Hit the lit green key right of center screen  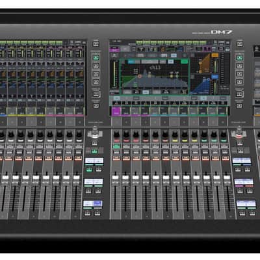[239, 58]
